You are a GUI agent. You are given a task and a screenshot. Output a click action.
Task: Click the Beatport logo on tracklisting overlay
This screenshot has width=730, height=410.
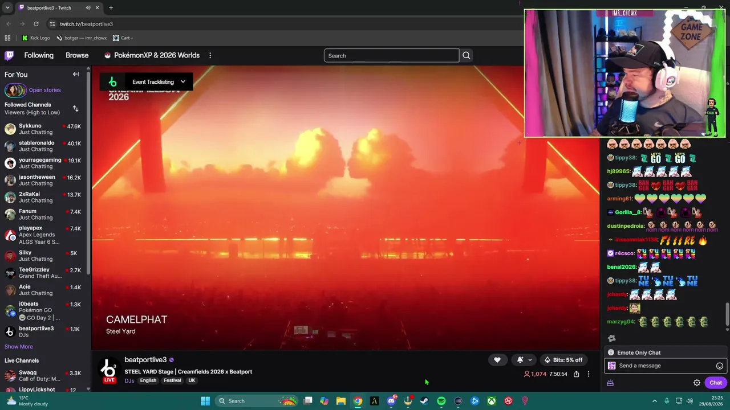[x=112, y=82]
